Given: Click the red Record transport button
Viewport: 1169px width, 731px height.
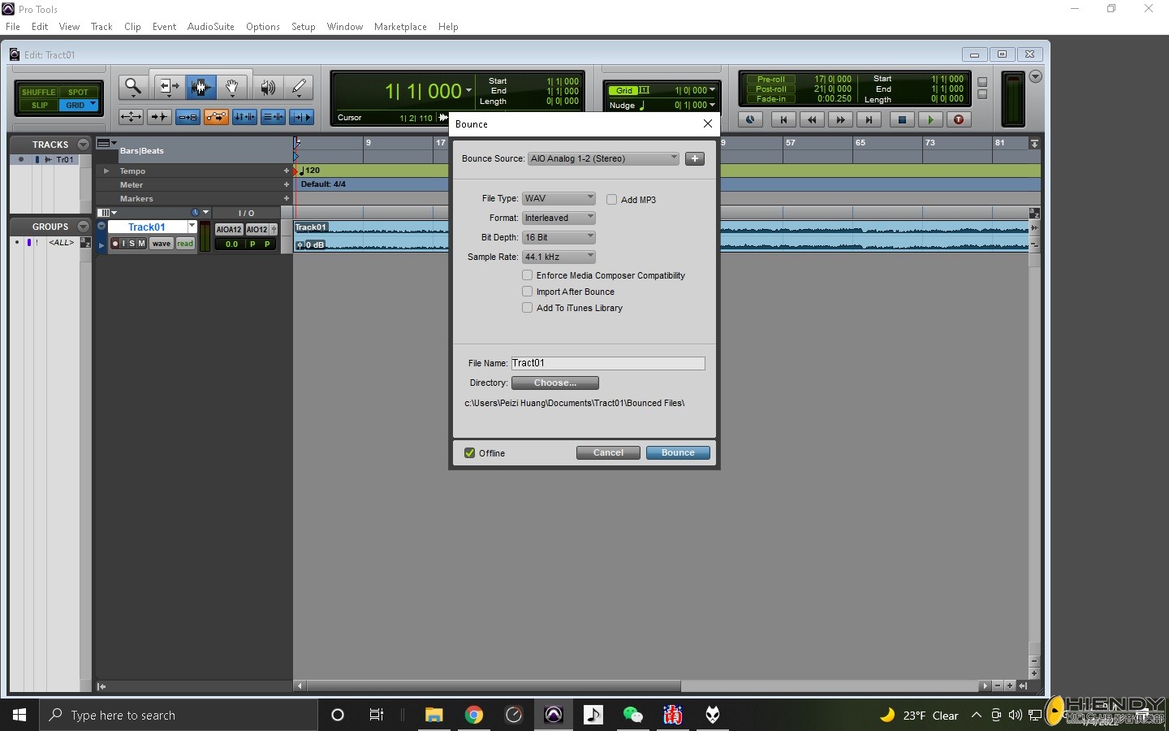Looking at the screenshot, I should [959, 119].
